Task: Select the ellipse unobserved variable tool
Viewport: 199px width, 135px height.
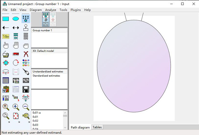Action: [16, 19]
